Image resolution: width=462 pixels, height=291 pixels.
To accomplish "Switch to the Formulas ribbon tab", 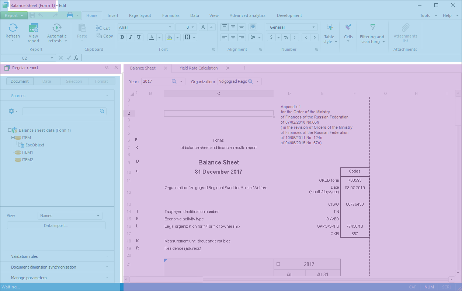I will pos(171,15).
